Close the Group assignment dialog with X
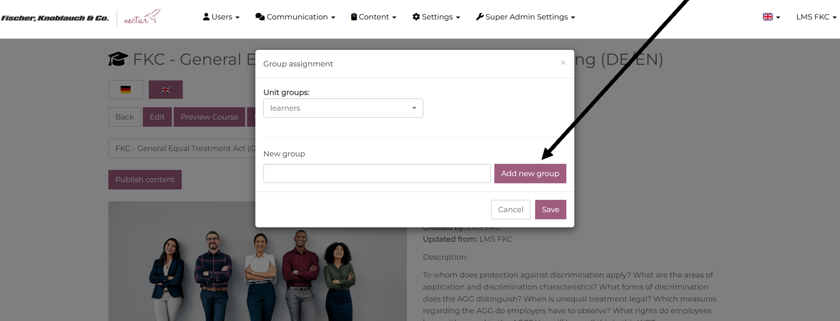The width and height of the screenshot is (840, 321). click(x=563, y=63)
